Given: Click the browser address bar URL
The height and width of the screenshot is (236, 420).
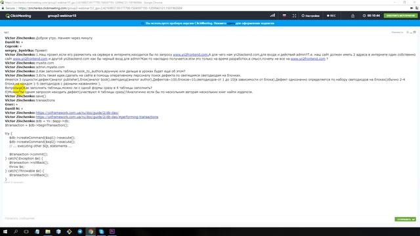Looking at the screenshot, I should pos(100,8).
